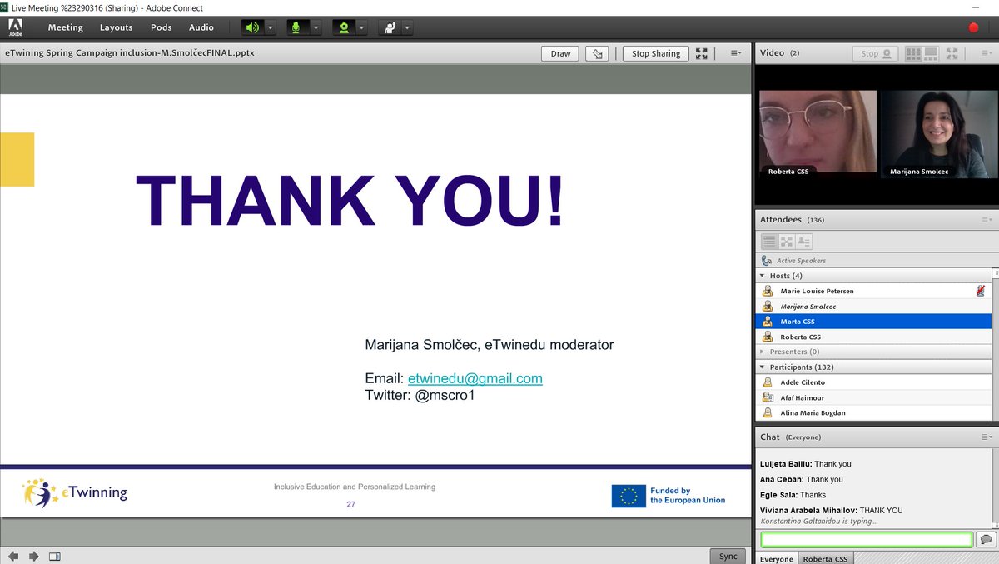This screenshot has width=999, height=564.
Task: Select the breakout rooms view icon
Action: click(x=787, y=241)
